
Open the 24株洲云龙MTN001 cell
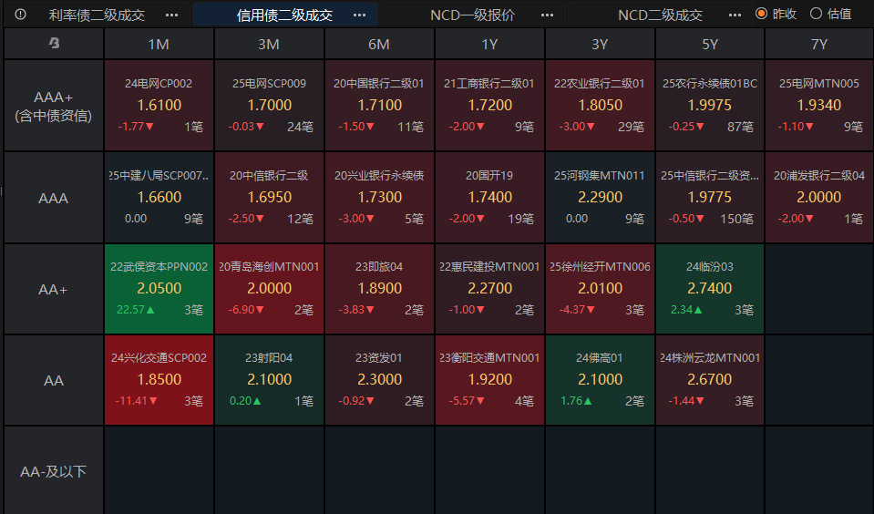click(710, 380)
